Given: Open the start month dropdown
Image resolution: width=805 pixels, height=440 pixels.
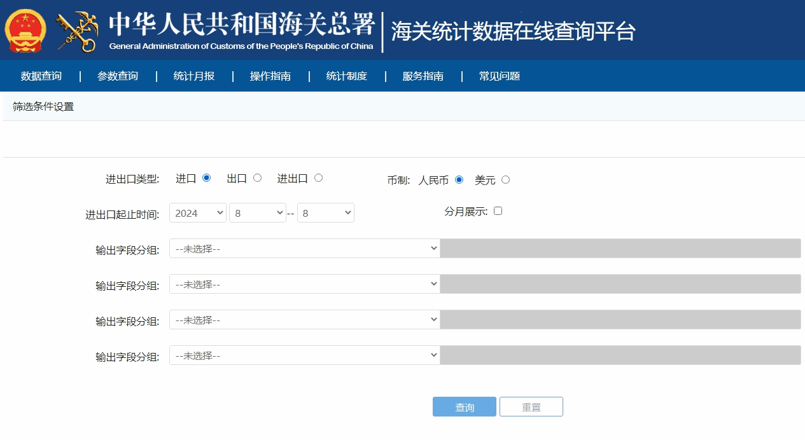Looking at the screenshot, I should pyautogui.click(x=258, y=212).
